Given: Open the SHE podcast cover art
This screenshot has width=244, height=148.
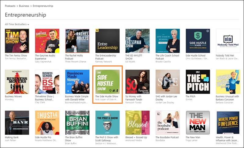Looking at the screenshot, I should pos(168,82).
